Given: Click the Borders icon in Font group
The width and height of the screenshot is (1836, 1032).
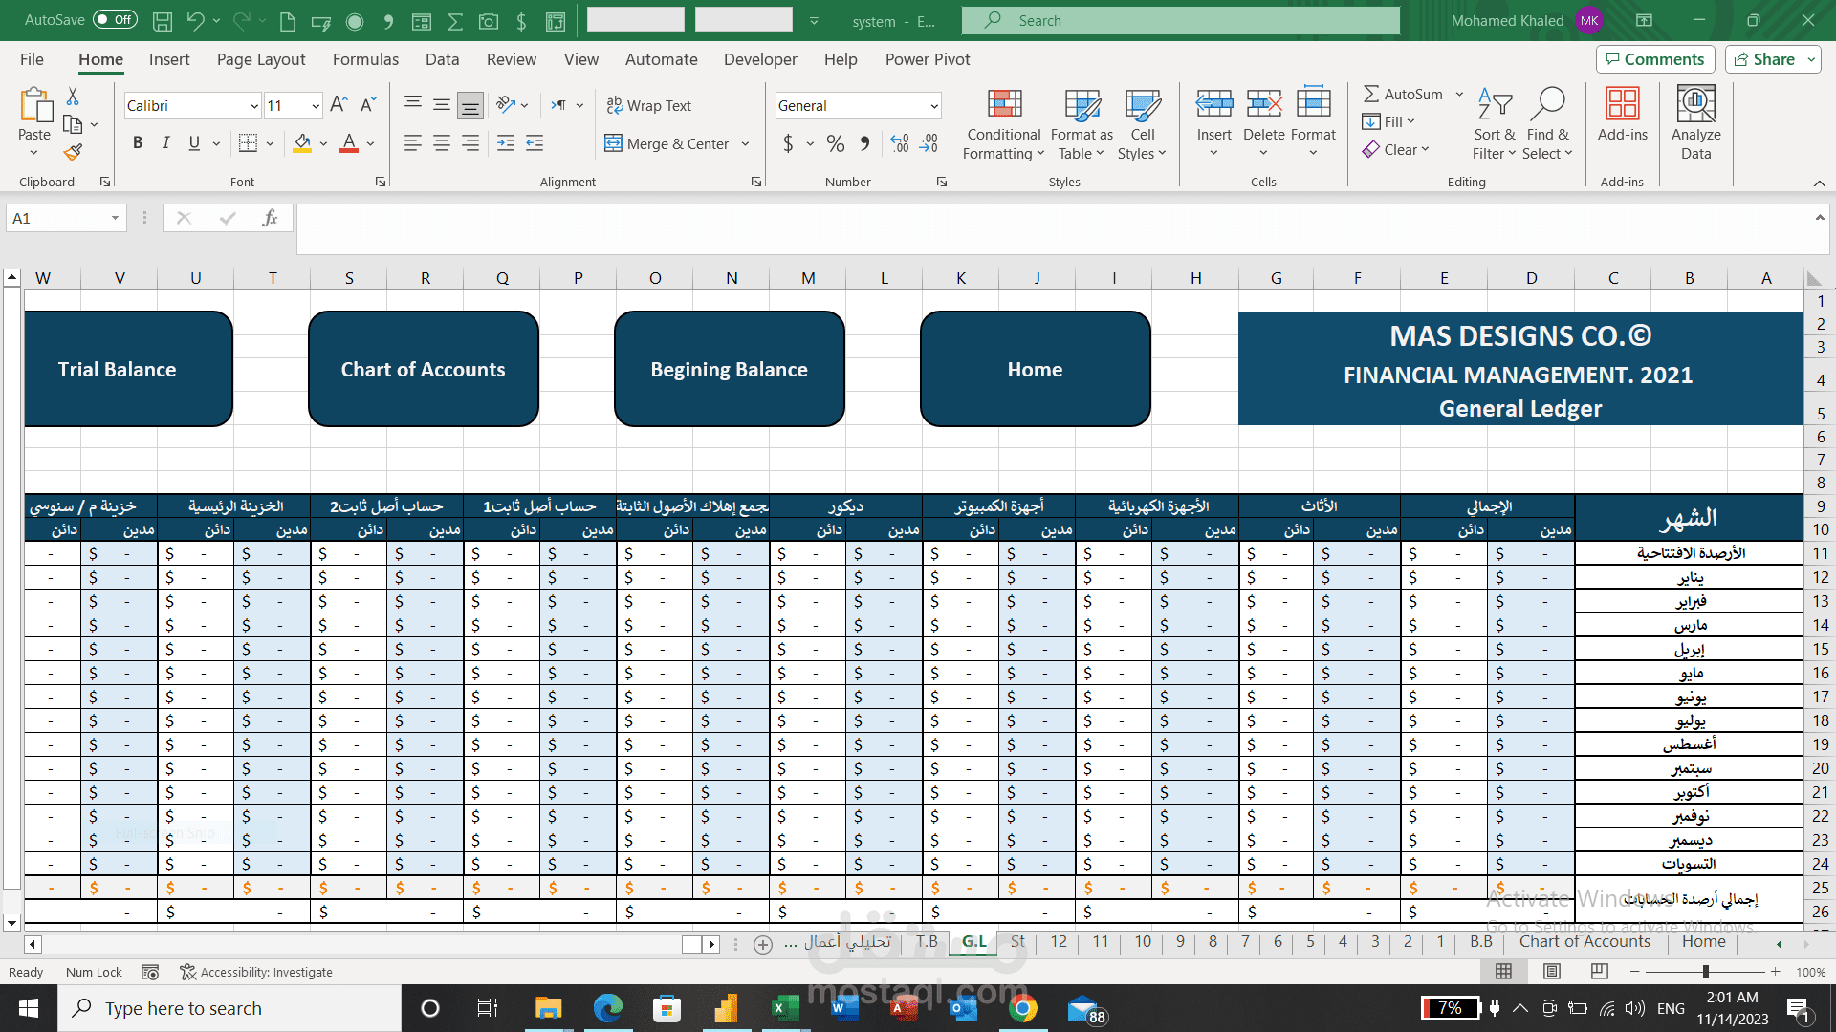Looking at the screenshot, I should pos(248,143).
